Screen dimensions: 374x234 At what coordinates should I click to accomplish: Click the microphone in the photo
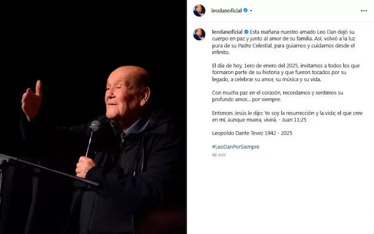(x=95, y=126)
